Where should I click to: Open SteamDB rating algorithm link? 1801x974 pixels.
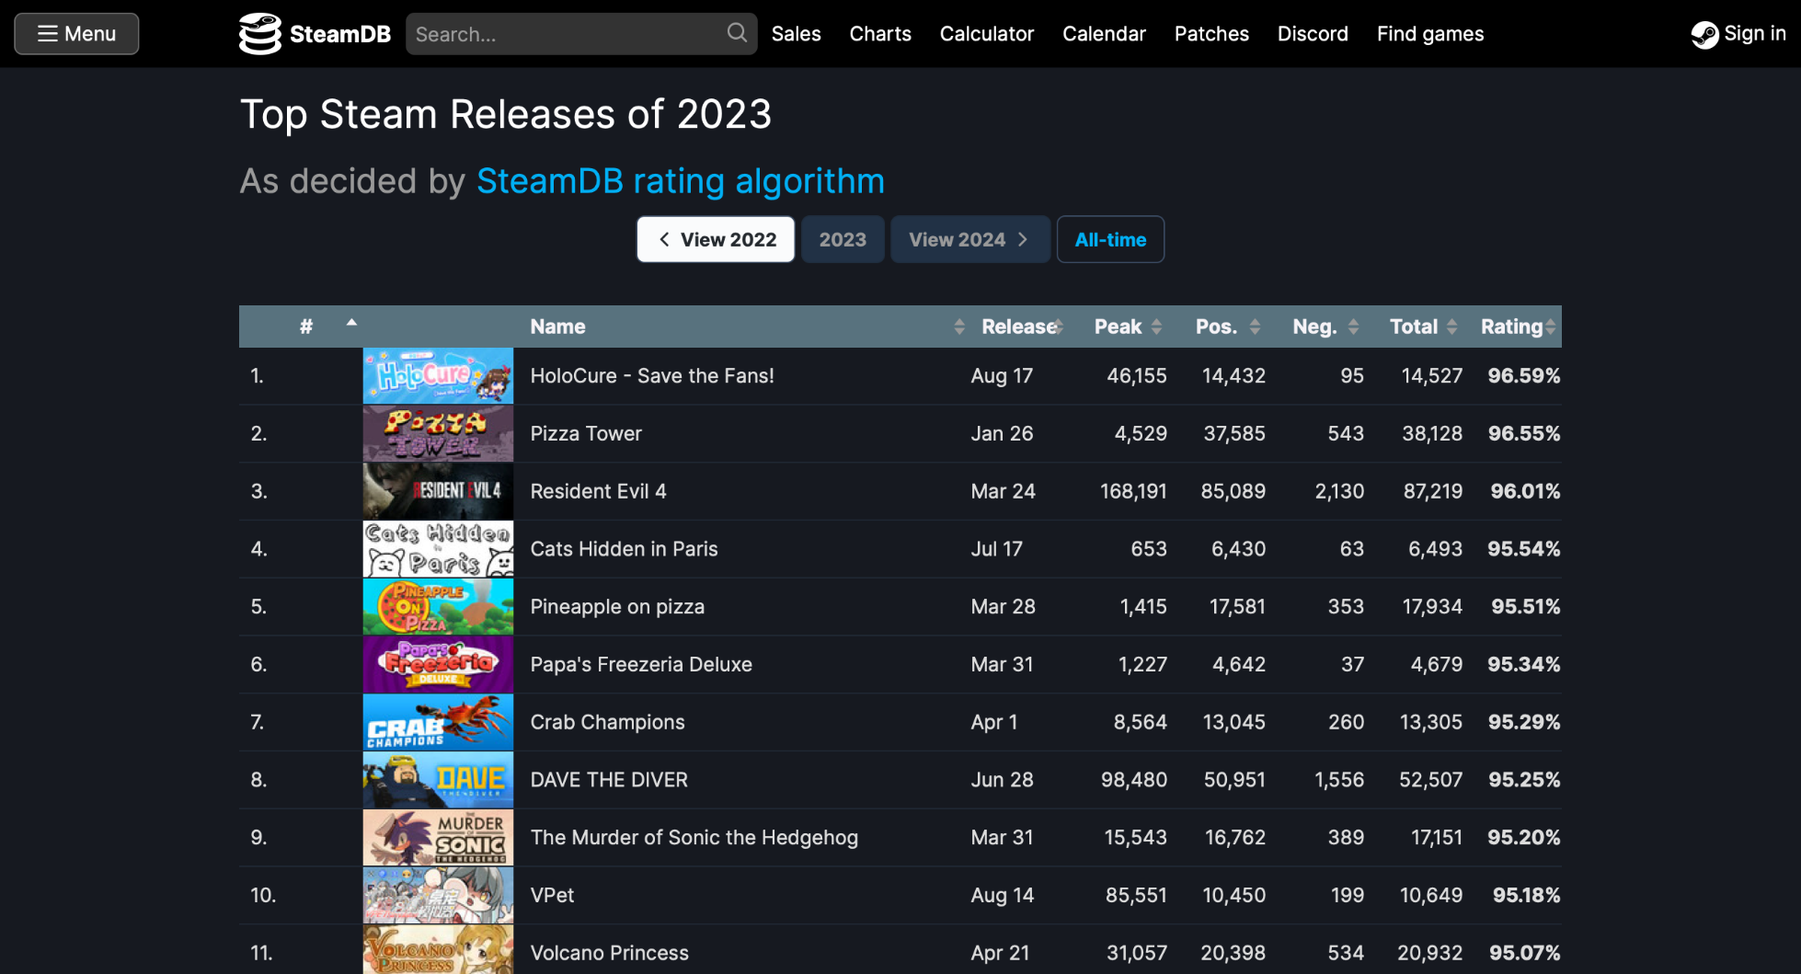(680, 181)
